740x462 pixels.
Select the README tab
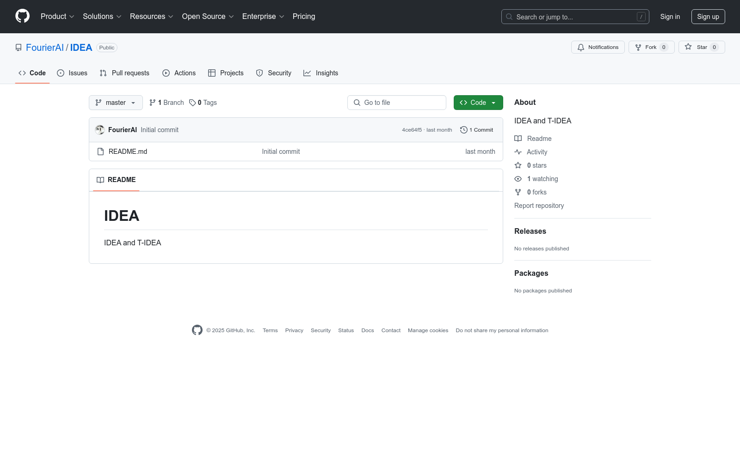(116, 180)
